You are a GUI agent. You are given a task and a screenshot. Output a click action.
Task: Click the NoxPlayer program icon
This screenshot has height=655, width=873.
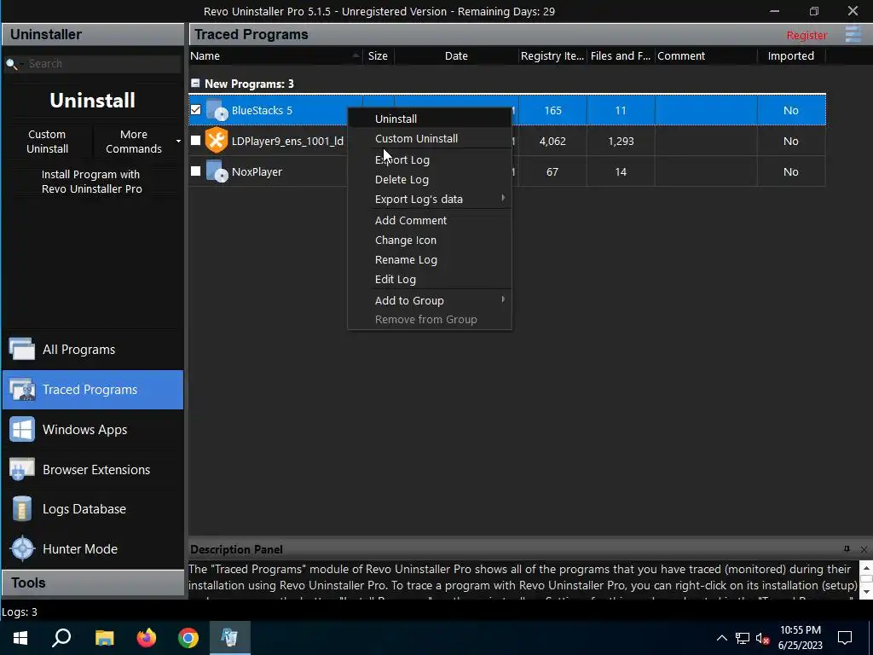coord(217,171)
